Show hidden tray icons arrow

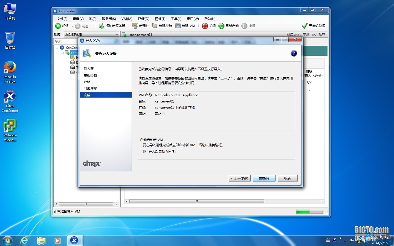345,241
